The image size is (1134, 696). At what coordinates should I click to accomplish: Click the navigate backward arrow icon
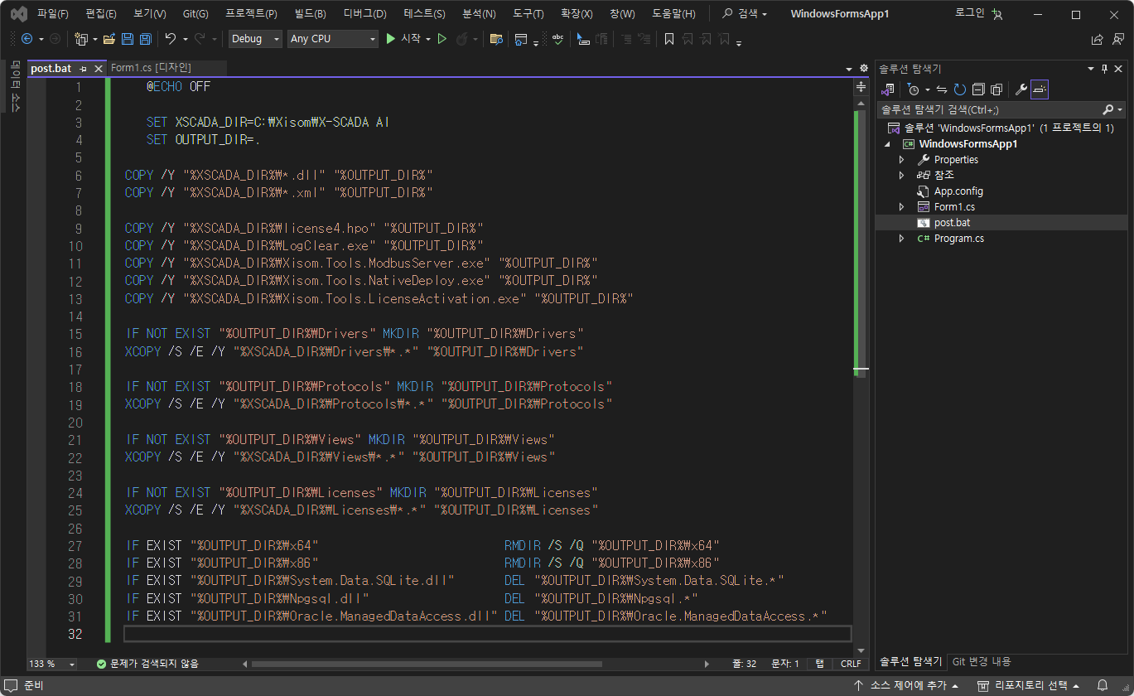pos(27,39)
